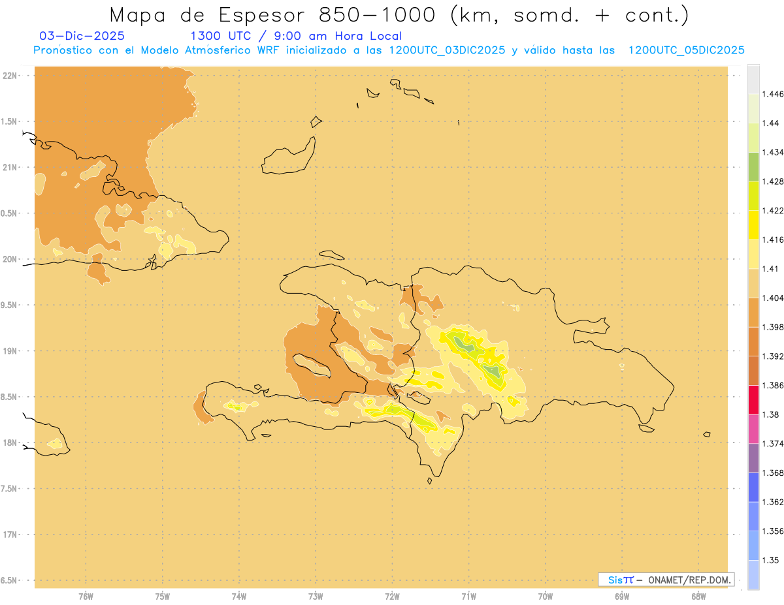Click the pink swatch in the color scale
The height and width of the screenshot is (605, 784).
coord(753,429)
